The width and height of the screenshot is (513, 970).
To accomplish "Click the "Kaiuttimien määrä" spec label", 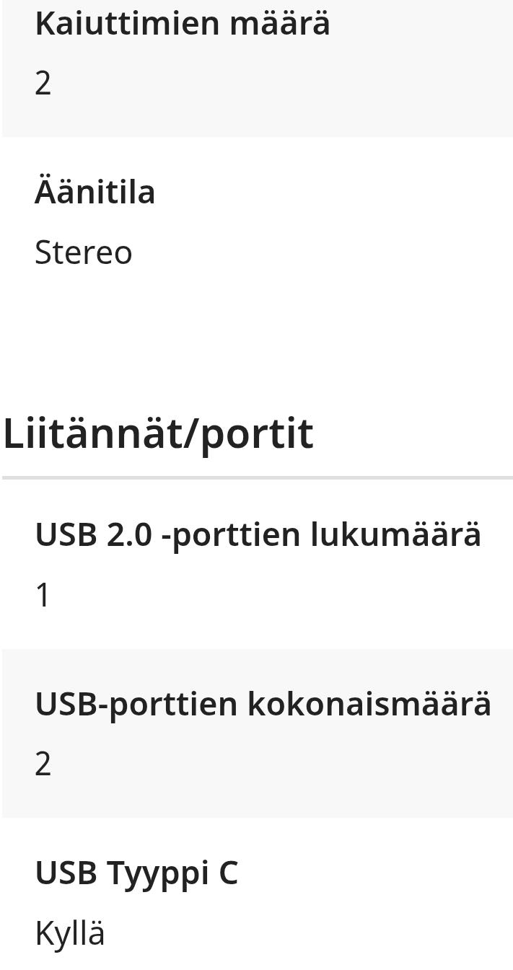I will click(x=182, y=24).
